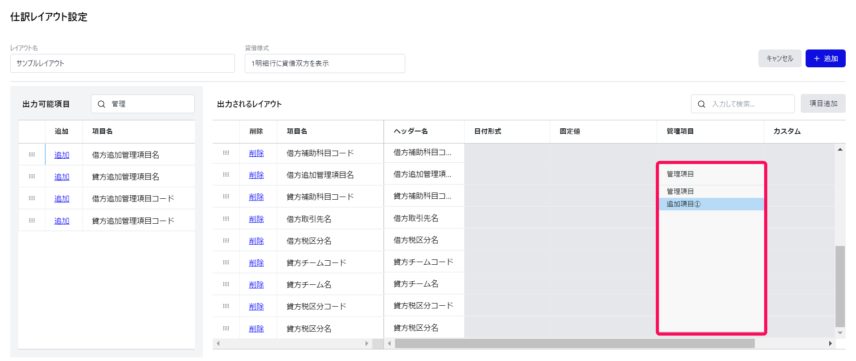
Task: Click the ヘッダー名 column header
Action: (x=424, y=131)
